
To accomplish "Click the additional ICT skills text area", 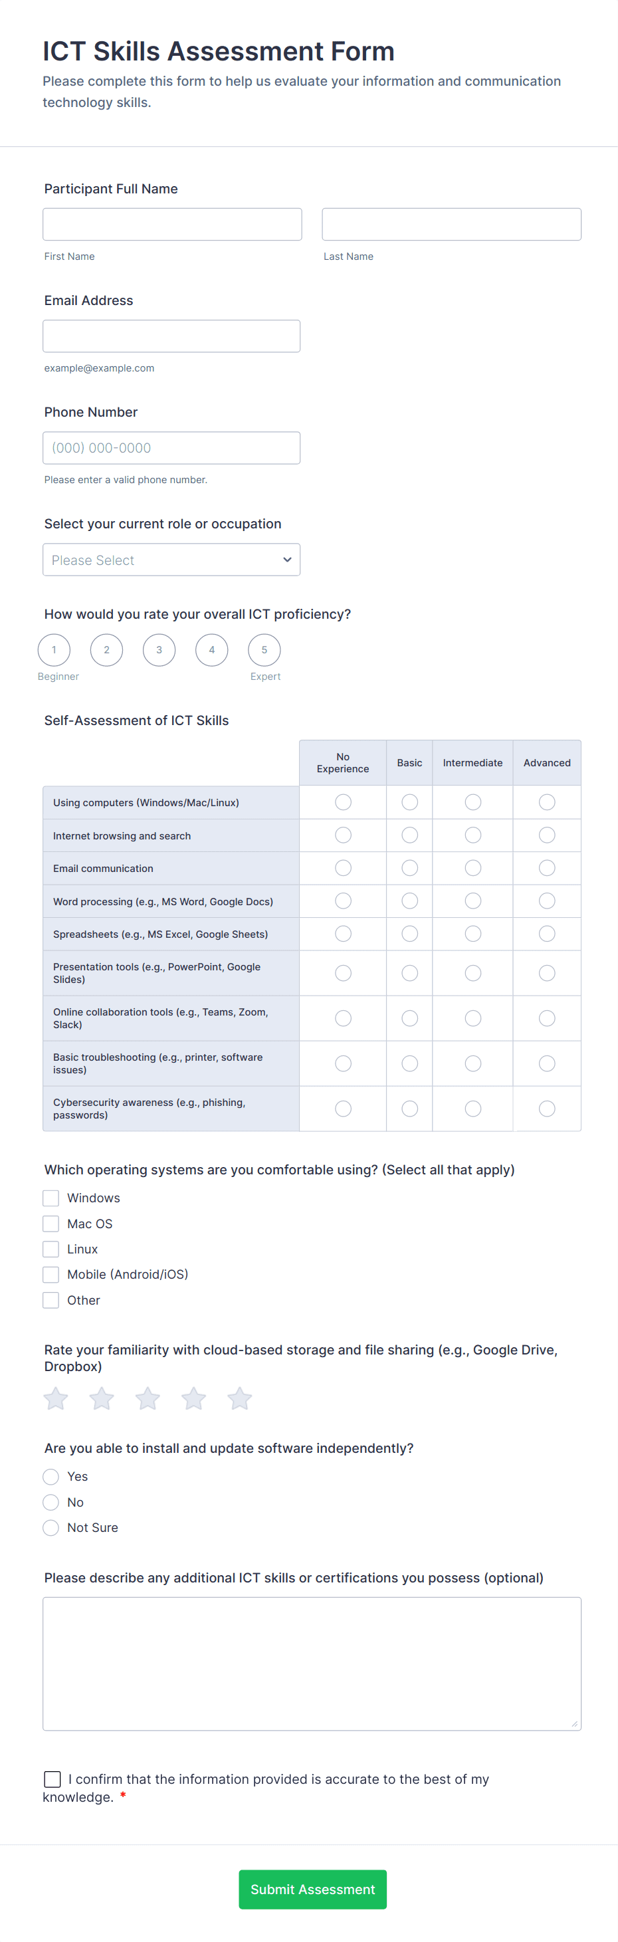I will [x=311, y=1663].
